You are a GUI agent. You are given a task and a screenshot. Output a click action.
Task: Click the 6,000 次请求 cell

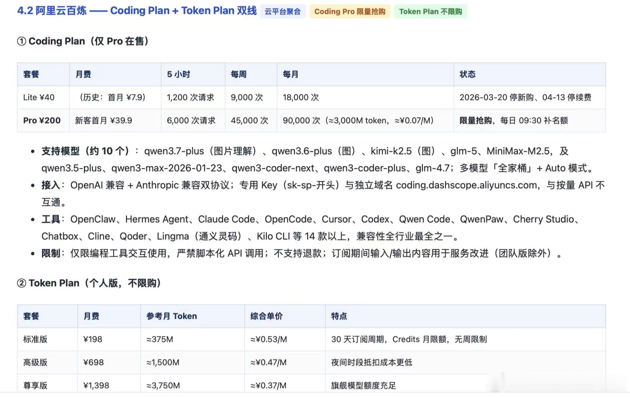(x=193, y=120)
